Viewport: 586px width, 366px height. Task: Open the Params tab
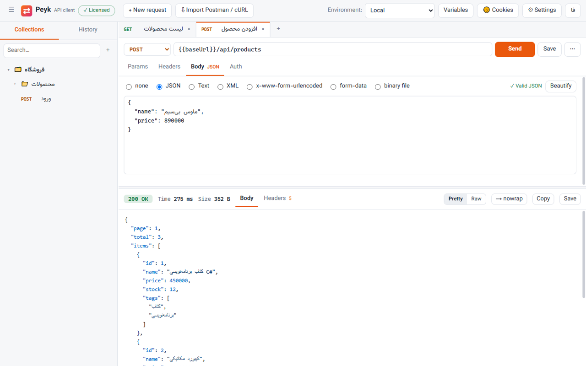click(x=138, y=67)
